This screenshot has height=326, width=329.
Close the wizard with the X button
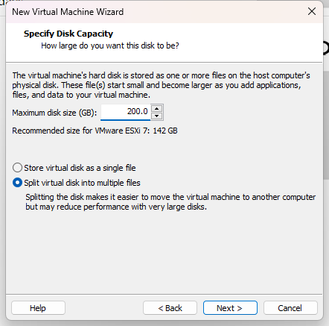tap(312, 11)
